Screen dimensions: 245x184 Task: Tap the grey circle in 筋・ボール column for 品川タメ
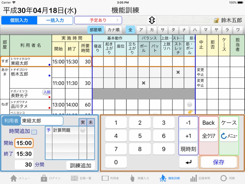[x=189, y=104]
